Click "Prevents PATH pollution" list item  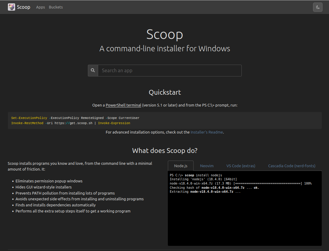pyautogui.click(x=65, y=193)
